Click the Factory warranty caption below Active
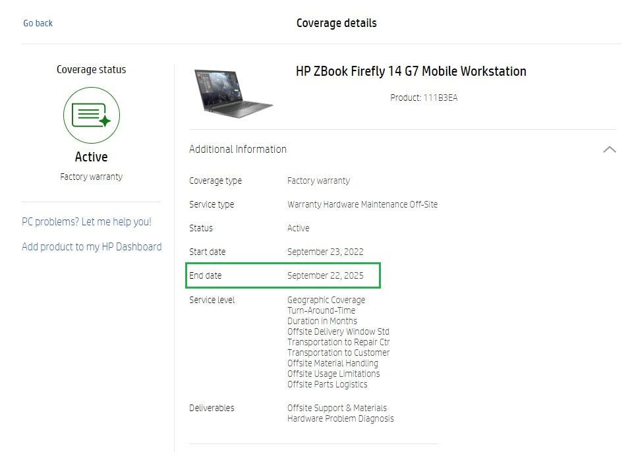The height and width of the screenshot is (452, 632). click(91, 177)
